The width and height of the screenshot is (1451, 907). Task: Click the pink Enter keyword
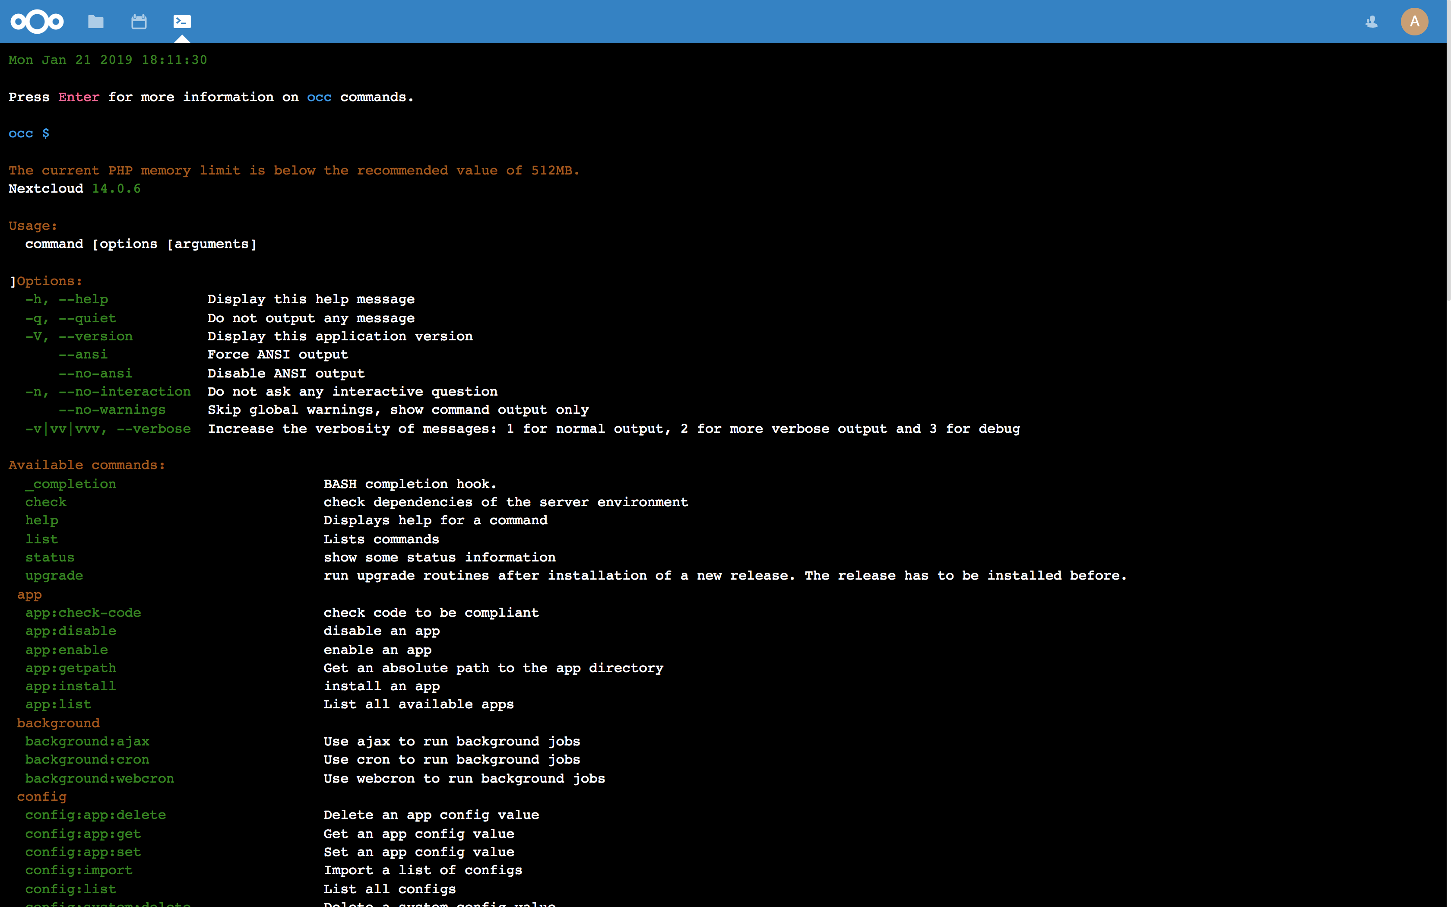tap(79, 97)
